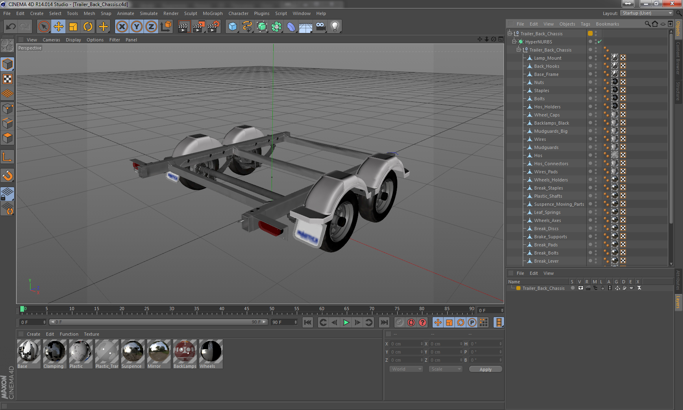Toggle Y axis lock
The image size is (683, 410).
point(137,27)
